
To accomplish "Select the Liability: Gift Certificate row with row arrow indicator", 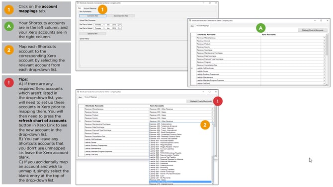I will point(258,68).
